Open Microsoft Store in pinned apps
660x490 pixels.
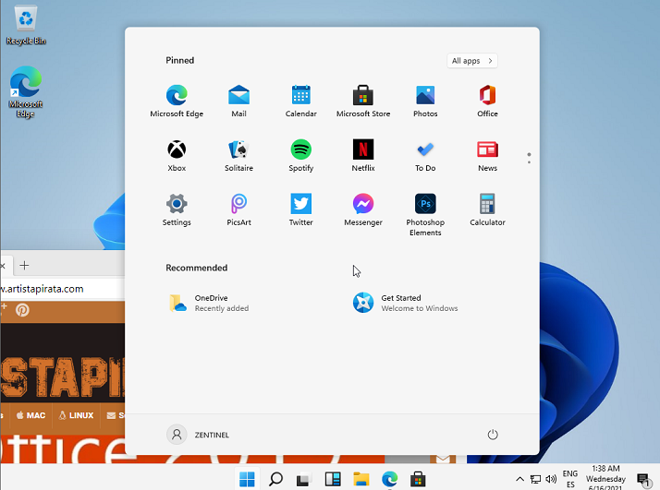coord(363,101)
